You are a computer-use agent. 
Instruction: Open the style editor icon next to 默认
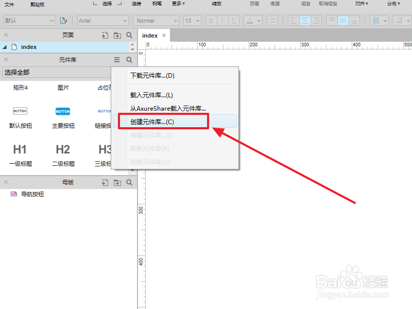(x=63, y=21)
